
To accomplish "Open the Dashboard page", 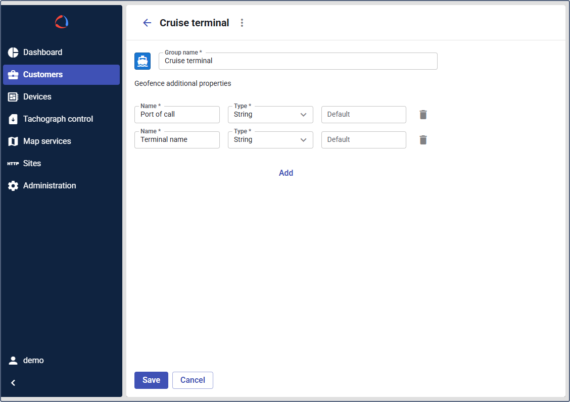I will pos(42,53).
